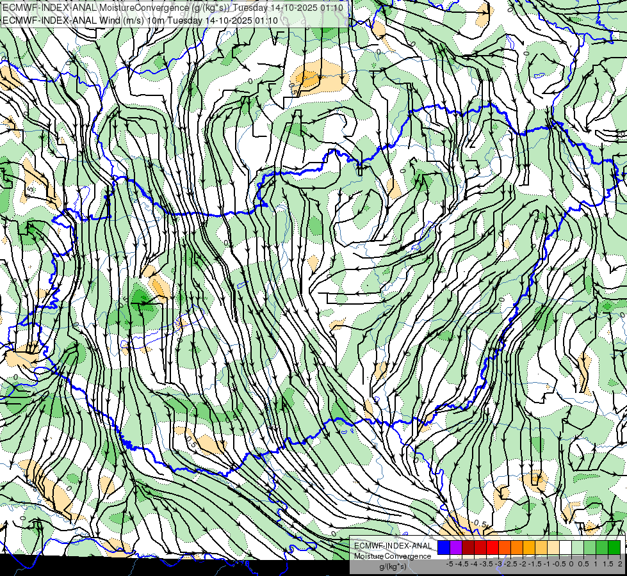This screenshot has width=627, height=576.
Task: Click the 2 tick label at legend end
Action: tap(620, 564)
